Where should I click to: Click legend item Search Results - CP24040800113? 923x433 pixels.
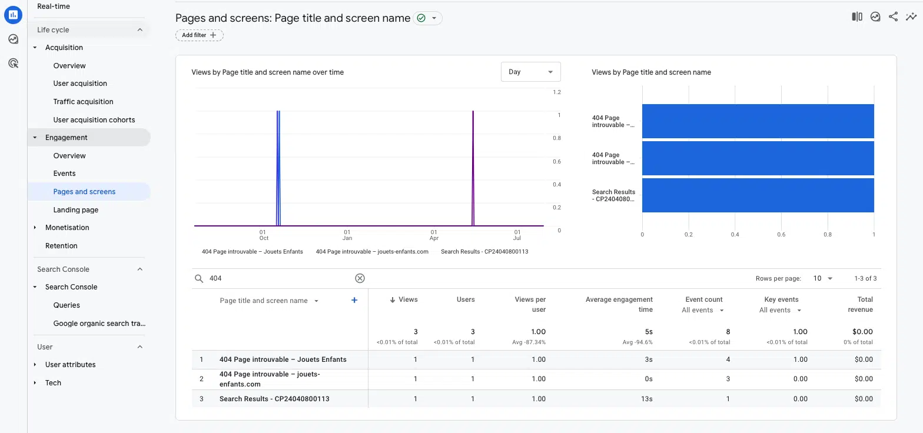[x=484, y=252]
